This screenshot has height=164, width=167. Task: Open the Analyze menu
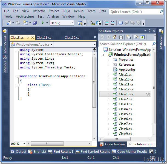pos(53,16)
